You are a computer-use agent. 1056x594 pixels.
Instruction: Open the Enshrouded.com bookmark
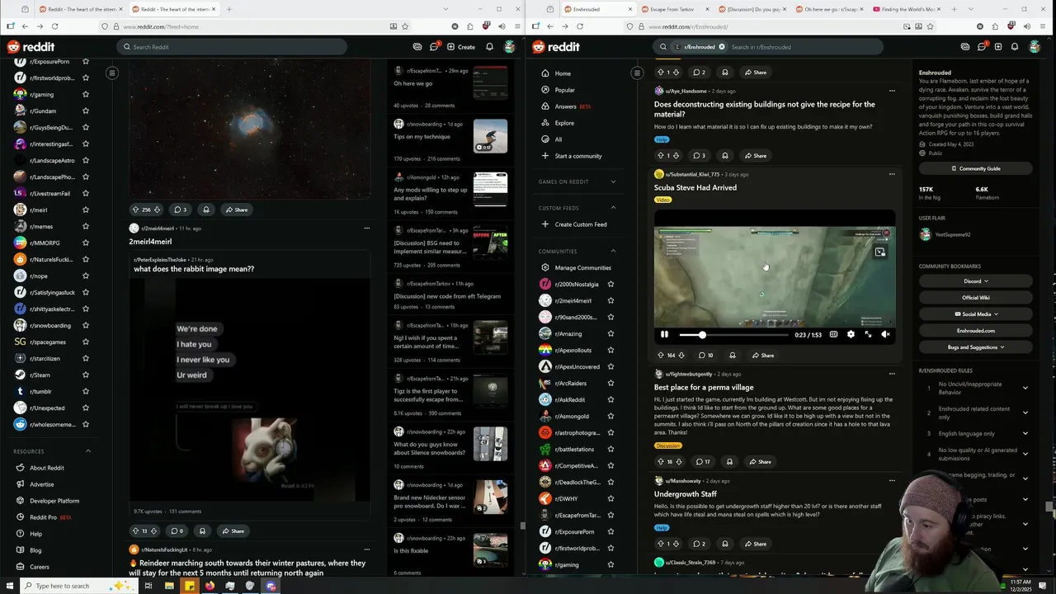coord(976,331)
